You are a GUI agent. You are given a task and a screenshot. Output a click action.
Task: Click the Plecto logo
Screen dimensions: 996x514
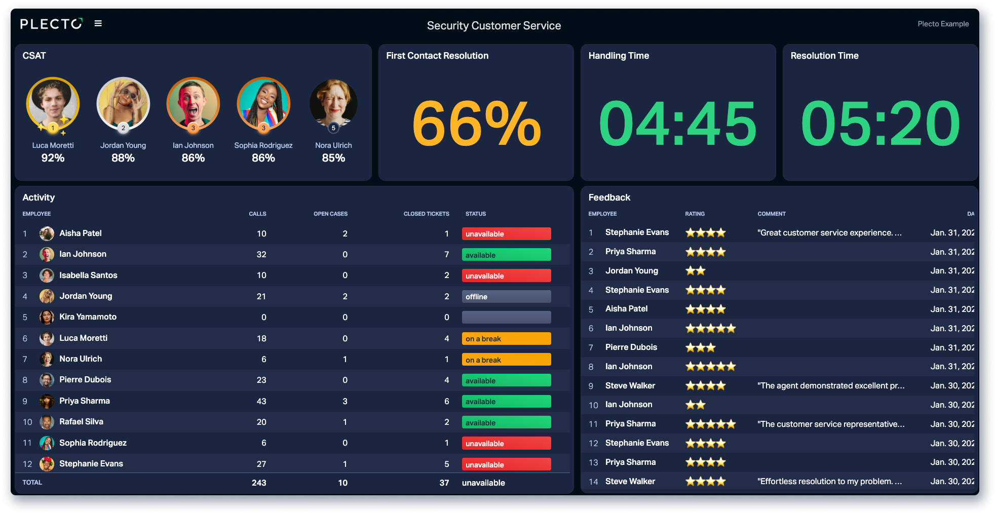point(51,24)
